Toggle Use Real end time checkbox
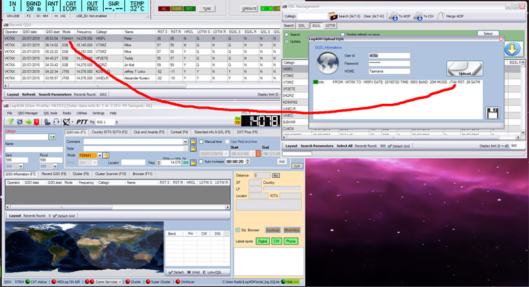The height and width of the screenshot is (287, 529). 227,142
